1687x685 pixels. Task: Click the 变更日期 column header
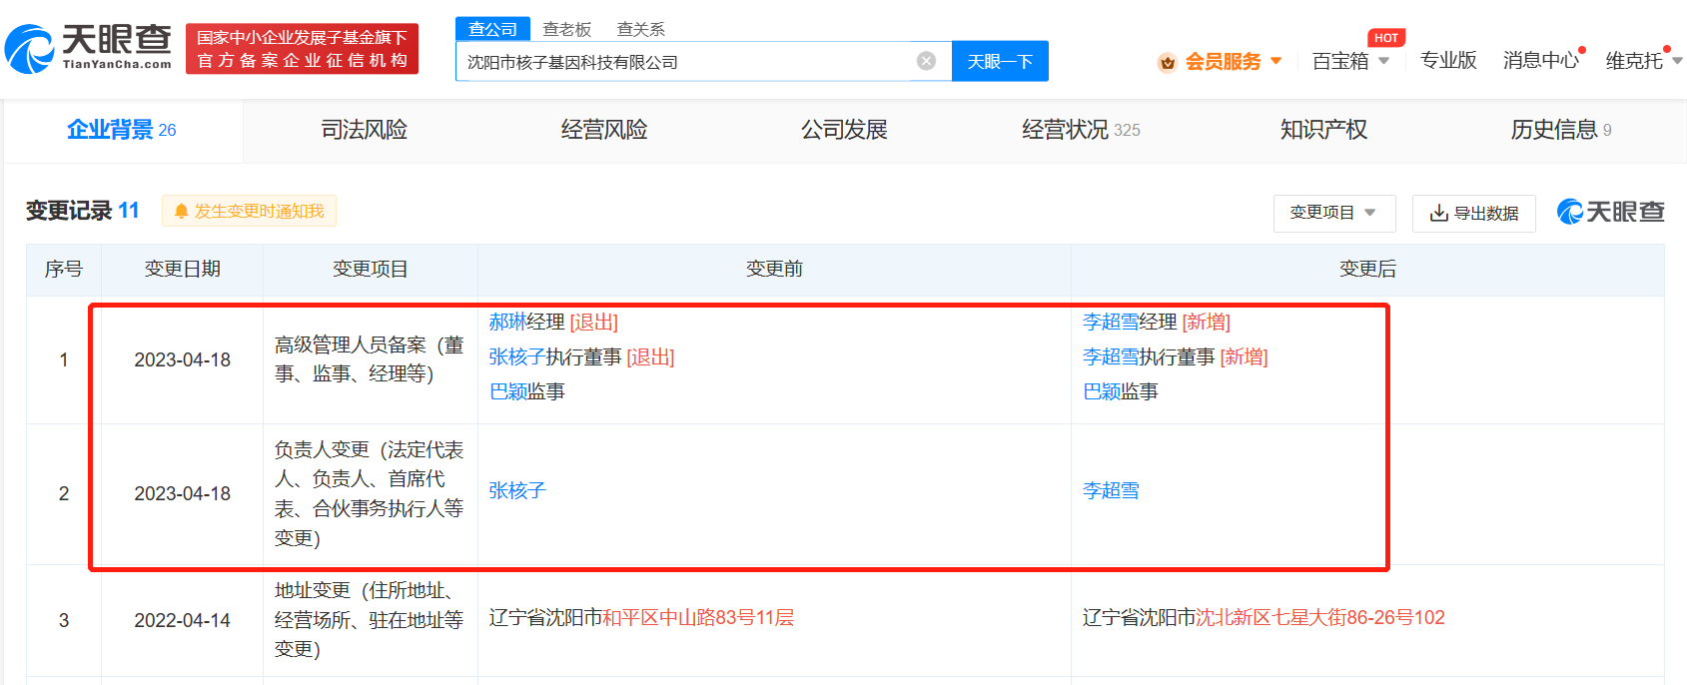coord(183,270)
